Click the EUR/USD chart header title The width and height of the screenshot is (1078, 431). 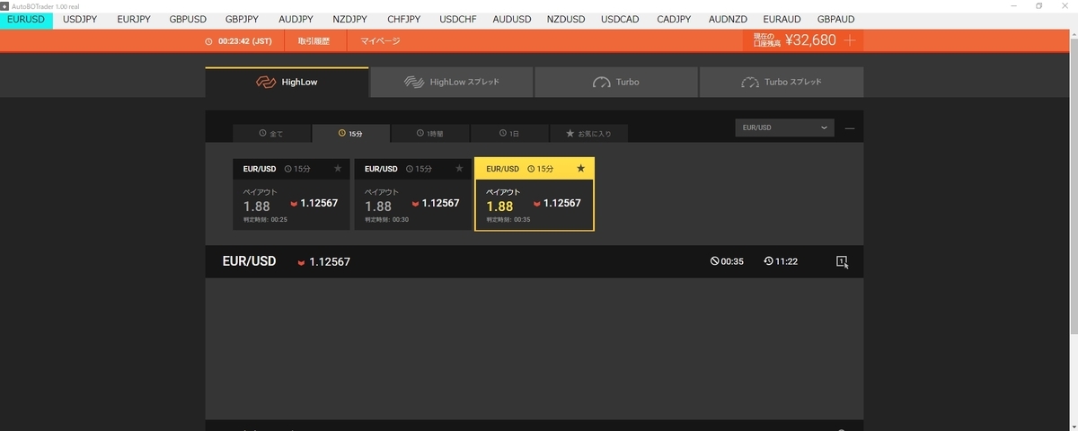[x=249, y=261]
